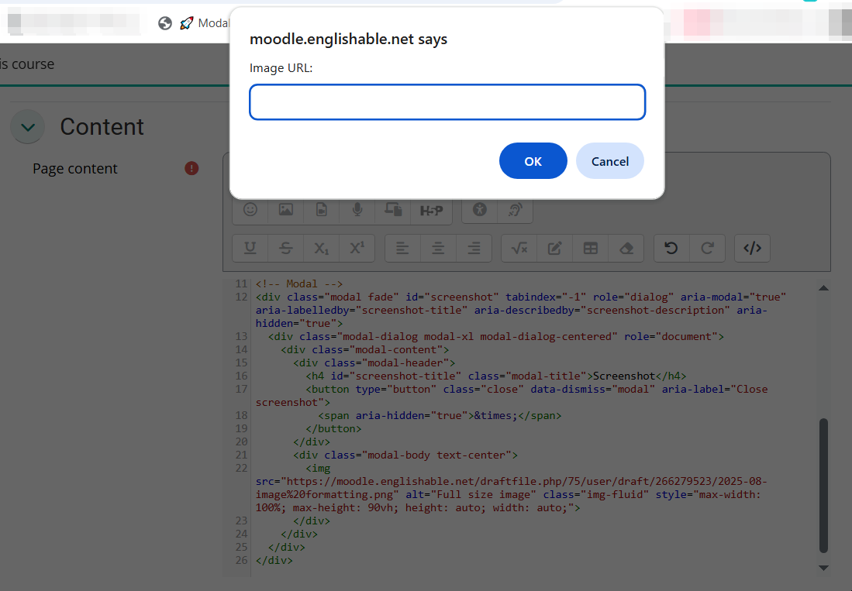Apply strikethrough formatting
The image size is (852, 591).
click(x=285, y=248)
